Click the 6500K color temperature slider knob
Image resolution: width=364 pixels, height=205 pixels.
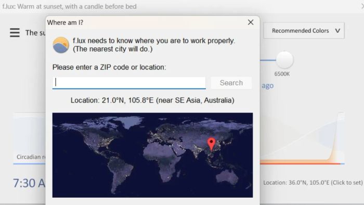[284, 60]
